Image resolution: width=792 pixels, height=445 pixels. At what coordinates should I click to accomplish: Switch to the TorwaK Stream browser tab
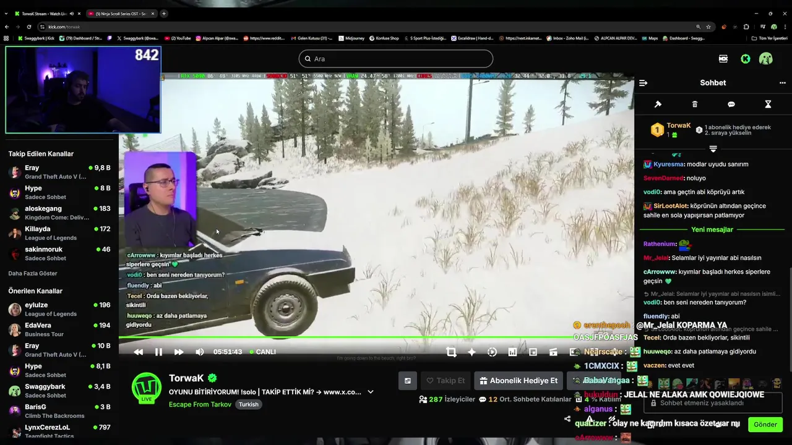pos(47,14)
